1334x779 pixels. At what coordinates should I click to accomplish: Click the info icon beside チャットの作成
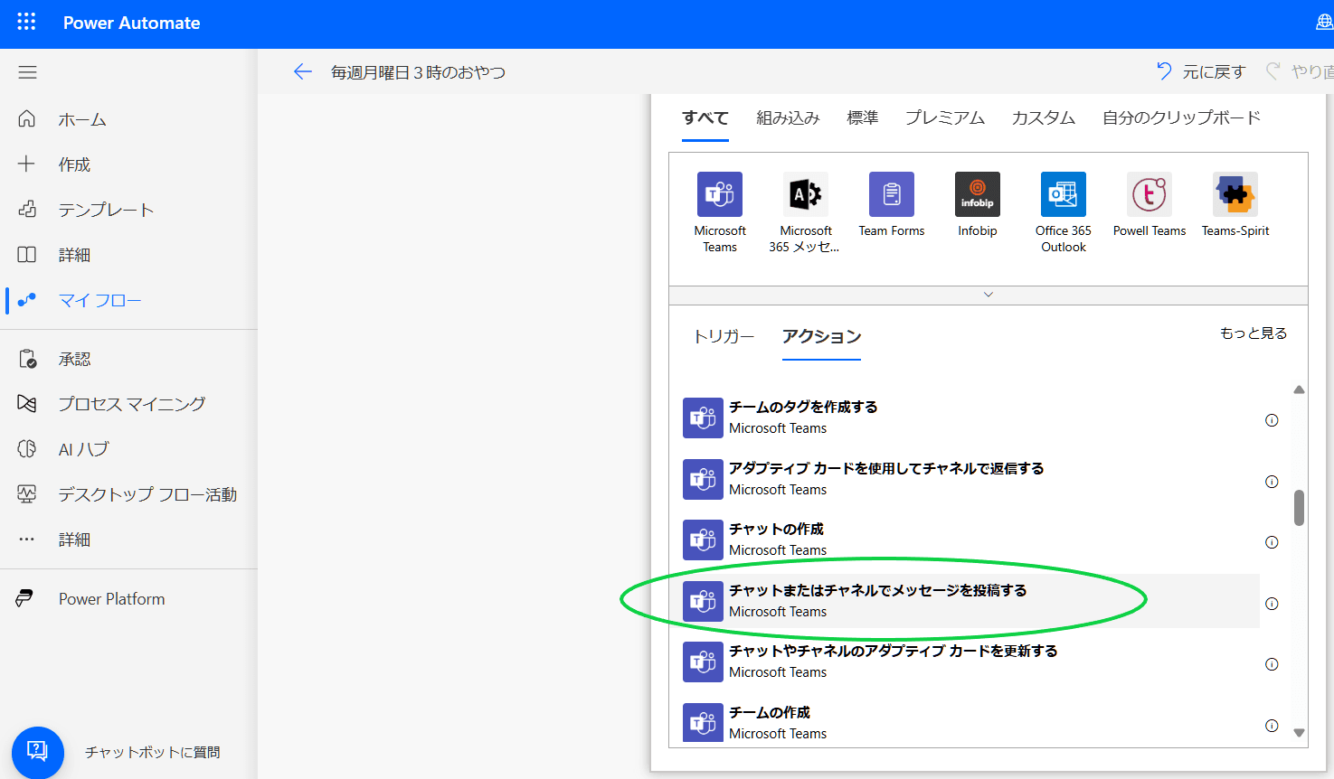(x=1271, y=542)
